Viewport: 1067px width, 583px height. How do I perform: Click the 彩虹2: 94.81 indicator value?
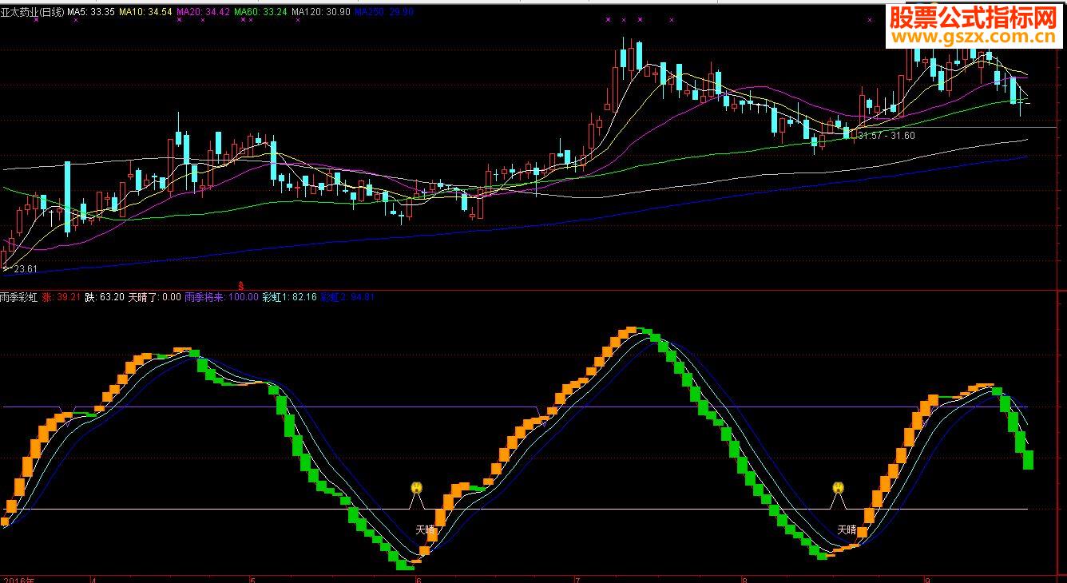click(347, 297)
